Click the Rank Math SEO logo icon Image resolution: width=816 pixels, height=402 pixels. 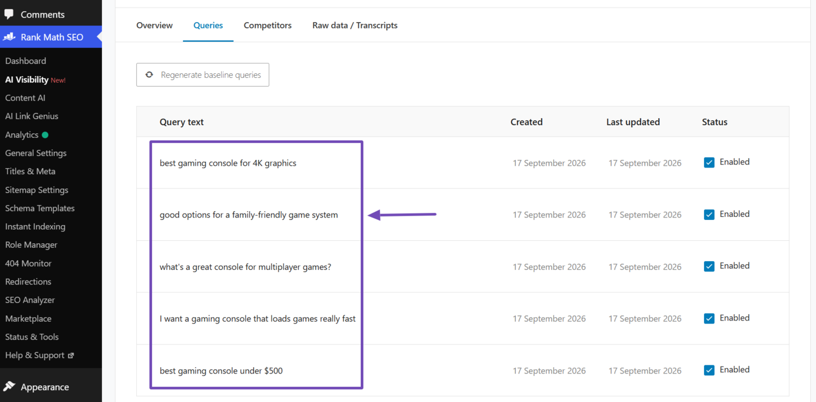9,37
